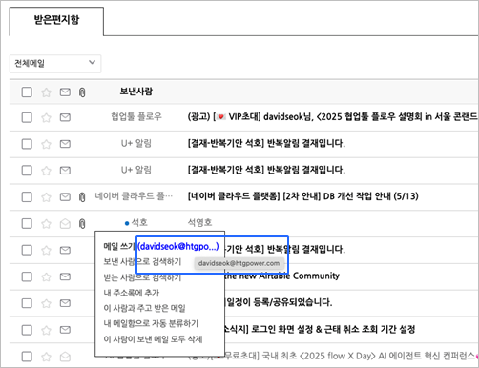The image size is (479, 368).
Task: Select 내 주소록에 추가 menu item
Action: point(131,293)
